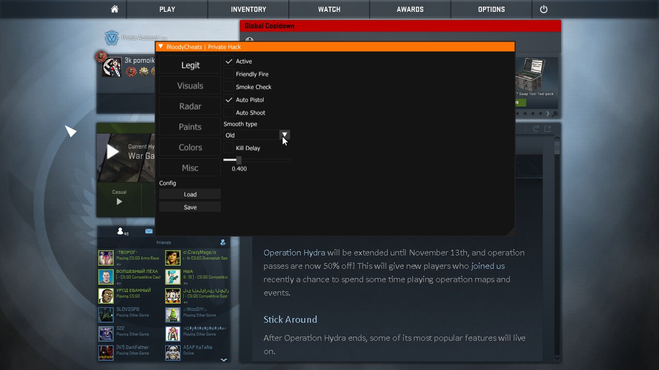Click the power quit icon
Viewport: 659px width, 370px height.
[x=544, y=9]
